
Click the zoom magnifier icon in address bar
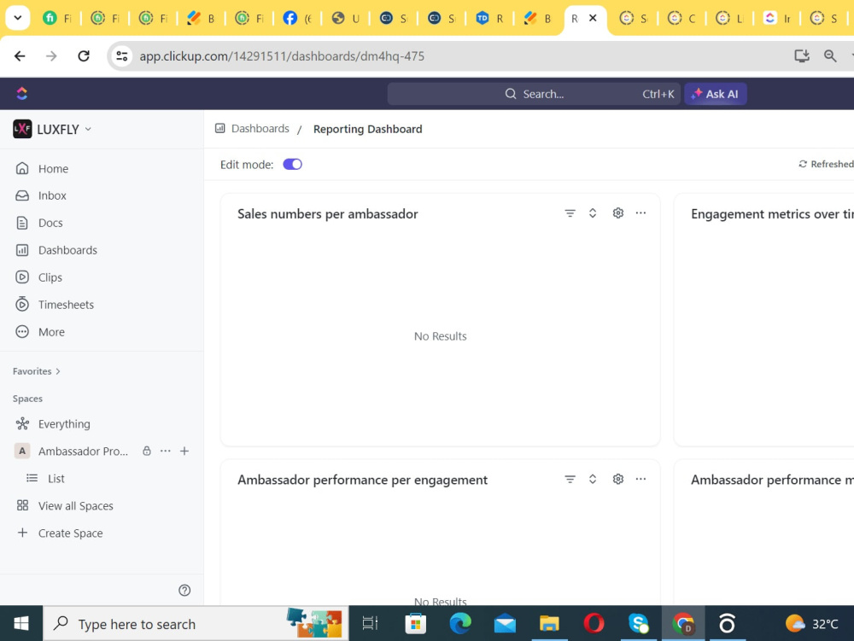(x=830, y=56)
